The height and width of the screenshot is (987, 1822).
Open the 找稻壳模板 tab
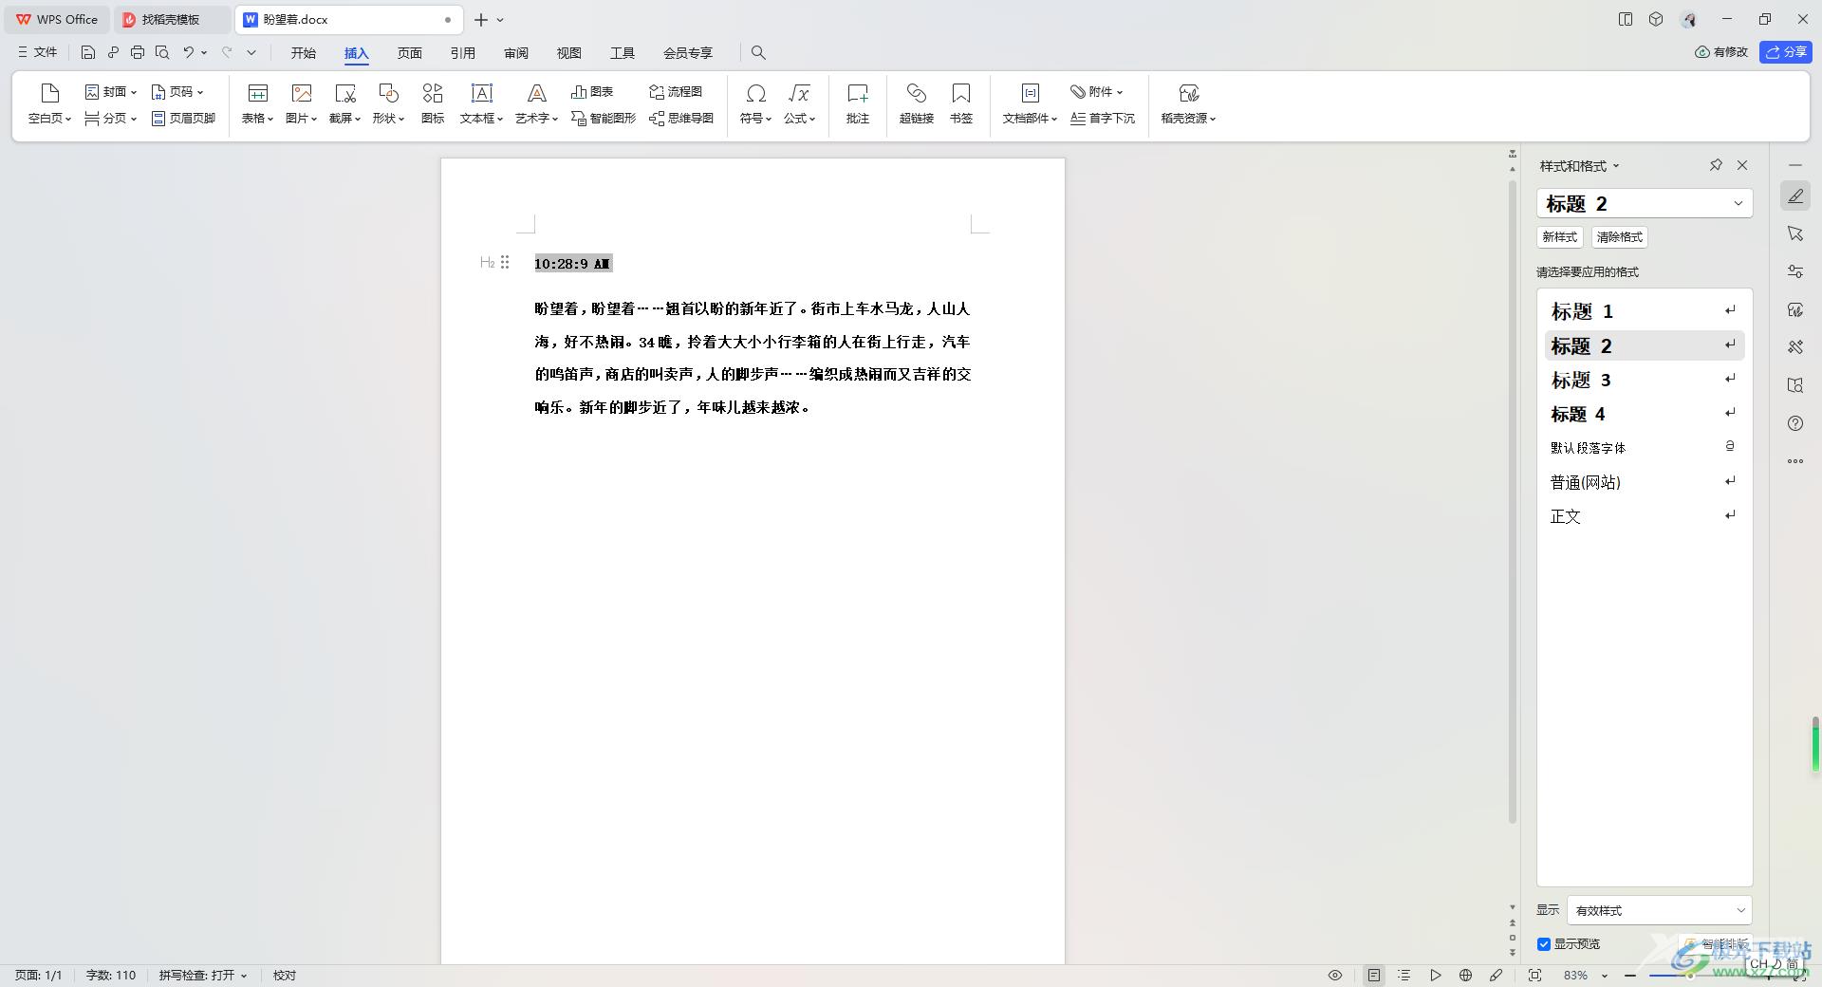(172, 19)
